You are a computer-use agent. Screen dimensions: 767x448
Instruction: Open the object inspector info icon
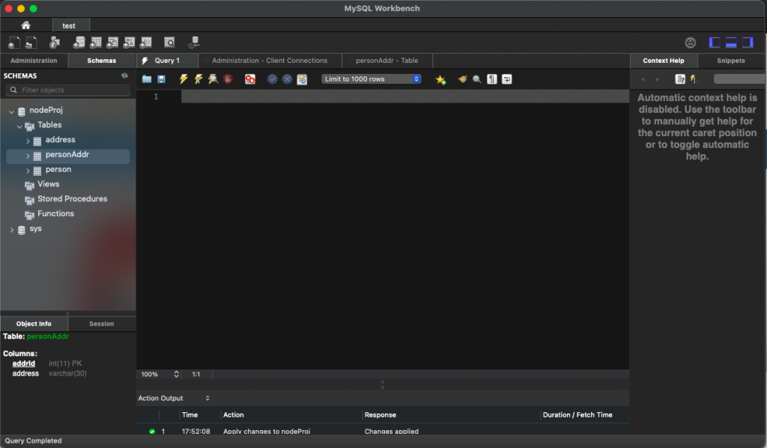pos(54,43)
